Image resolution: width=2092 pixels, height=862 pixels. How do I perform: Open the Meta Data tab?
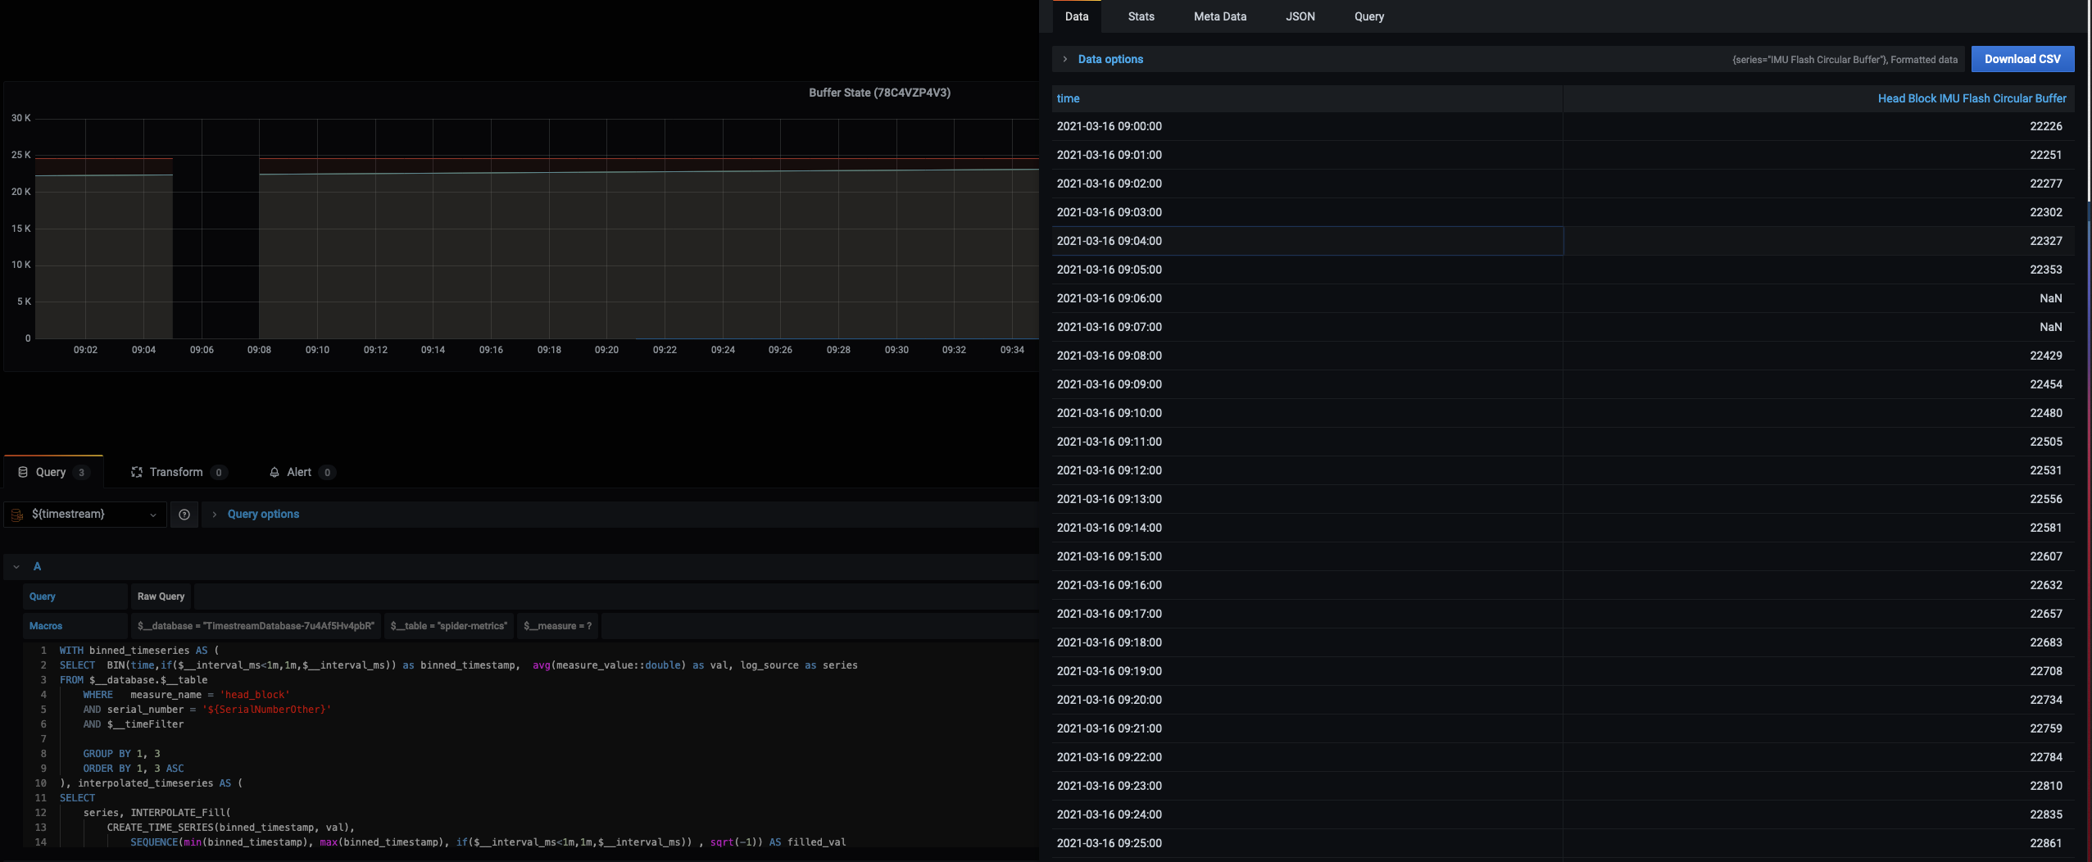click(1219, 16)
